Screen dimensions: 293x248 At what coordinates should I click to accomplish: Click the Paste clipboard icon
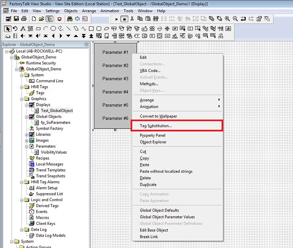[148, 19]
